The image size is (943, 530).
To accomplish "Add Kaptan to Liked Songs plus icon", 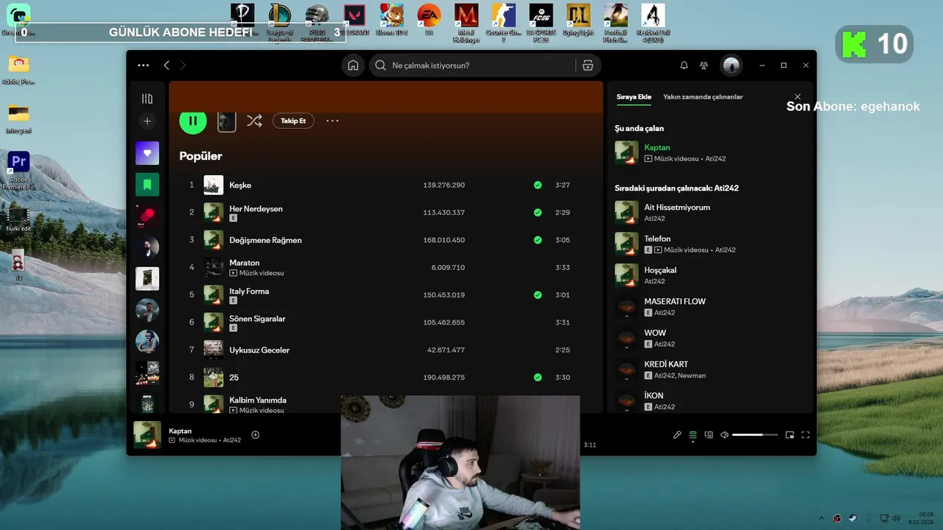I will 256,434.
